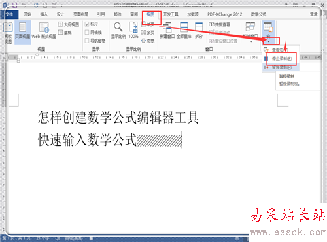Image resolution: width=327 pixels, height=242 pixels.
Task: Switch to Outline view (大纲视图)
Action: (x=68, y=24)
